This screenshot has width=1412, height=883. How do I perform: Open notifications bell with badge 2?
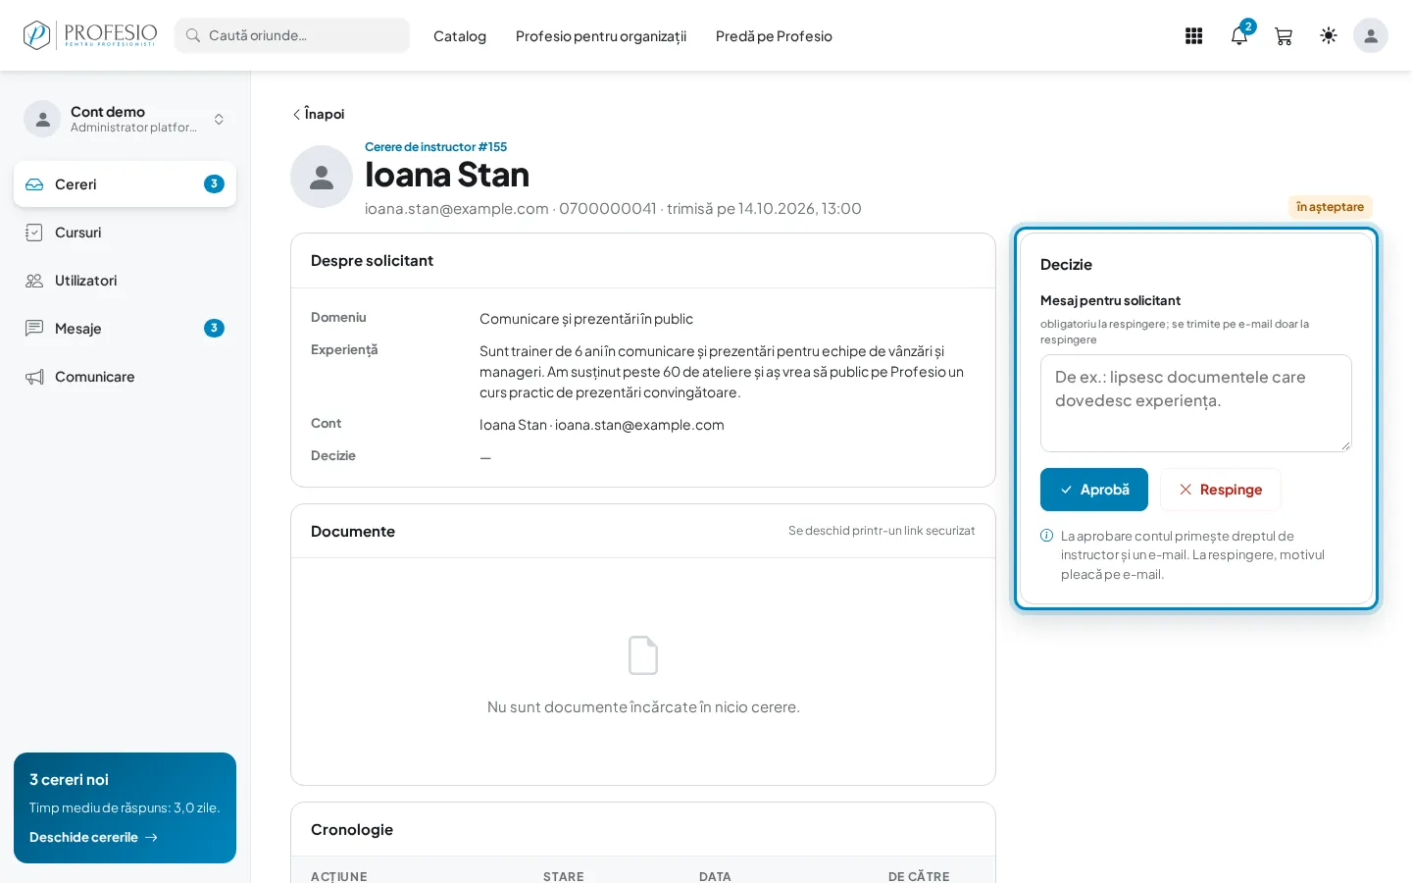(x=1239, y=36)
